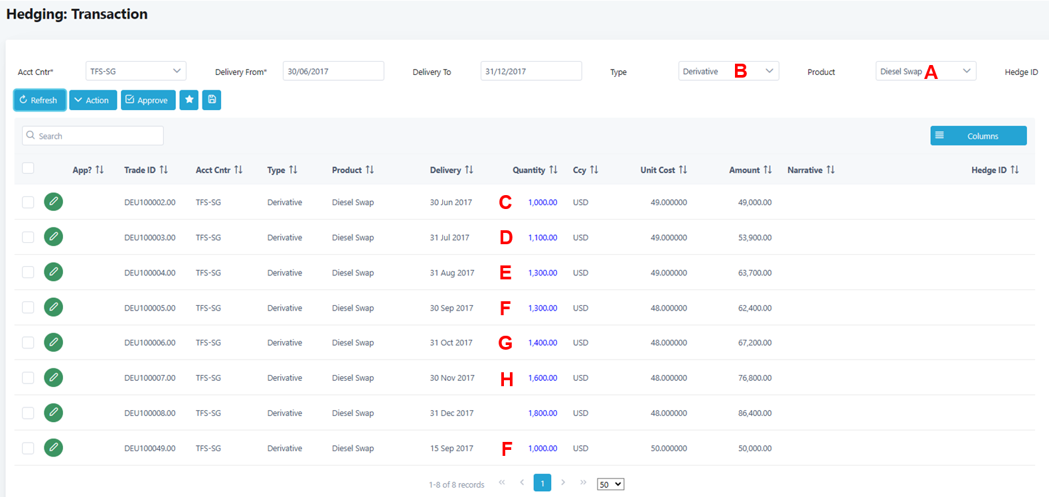
Task: Select checkbox for trade DEU100008.00 row
Action: pyautogui.click(x=28, y=413)
